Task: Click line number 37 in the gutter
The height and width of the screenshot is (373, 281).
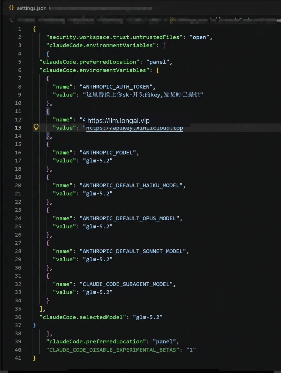Action: click(x=18, y=325)
